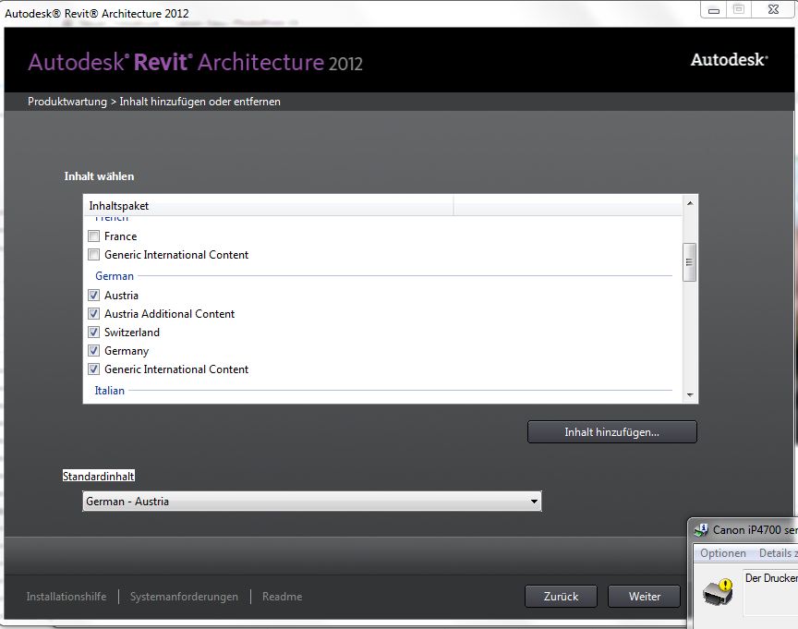Click the Standardinhalt label

click(x=98, y=477)
